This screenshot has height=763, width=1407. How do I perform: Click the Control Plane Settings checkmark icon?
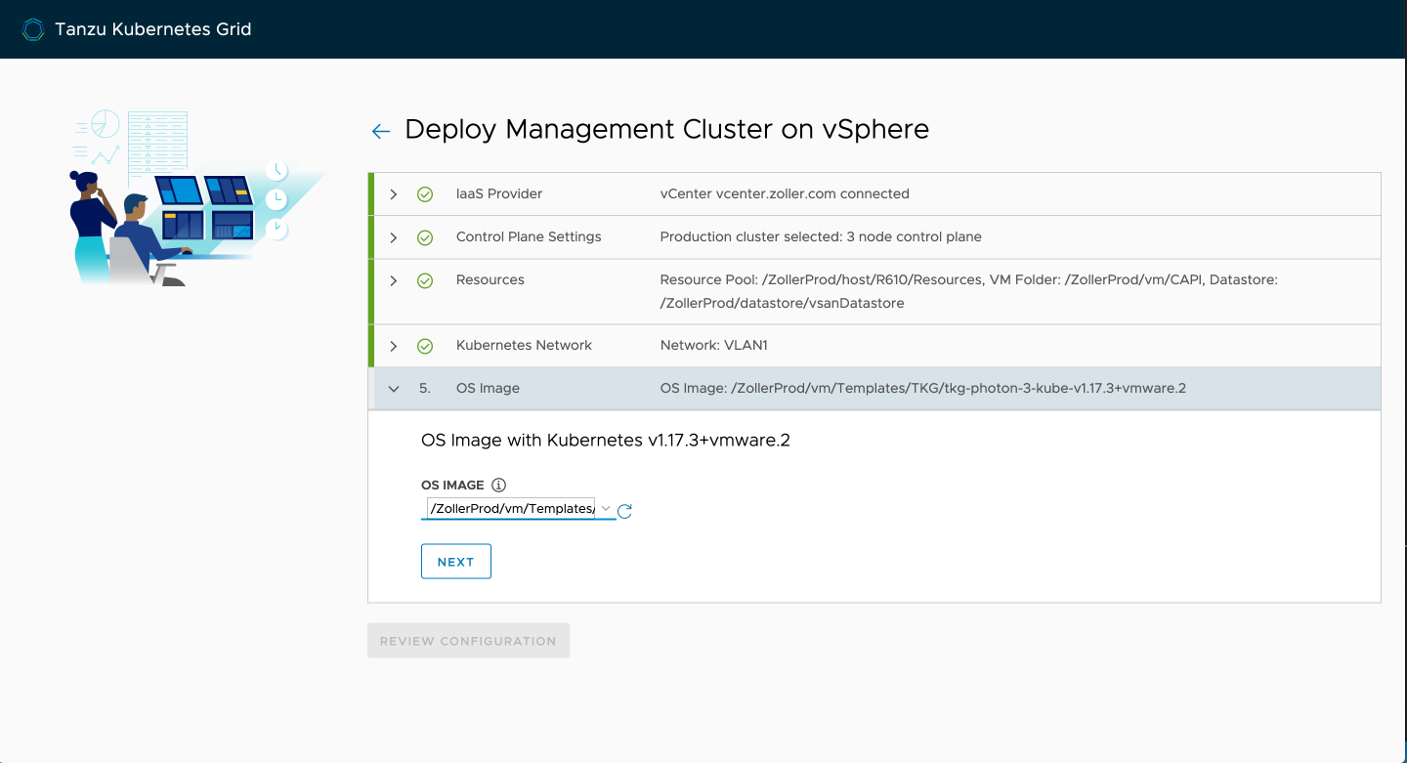point(425,237)
